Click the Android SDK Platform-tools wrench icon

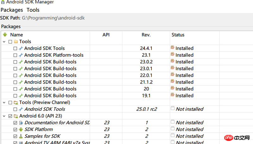click(21, 55)
